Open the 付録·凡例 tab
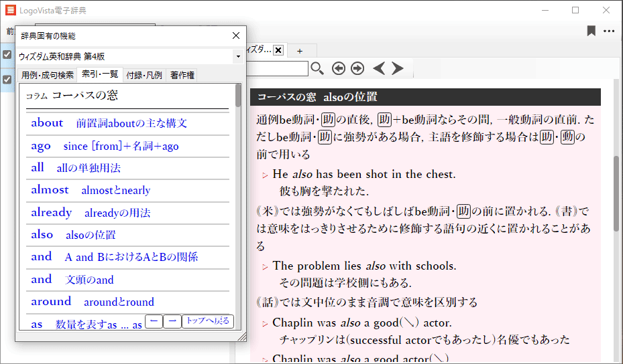The width and height of the screenshot is (623, 364). [x=144, y=75]
